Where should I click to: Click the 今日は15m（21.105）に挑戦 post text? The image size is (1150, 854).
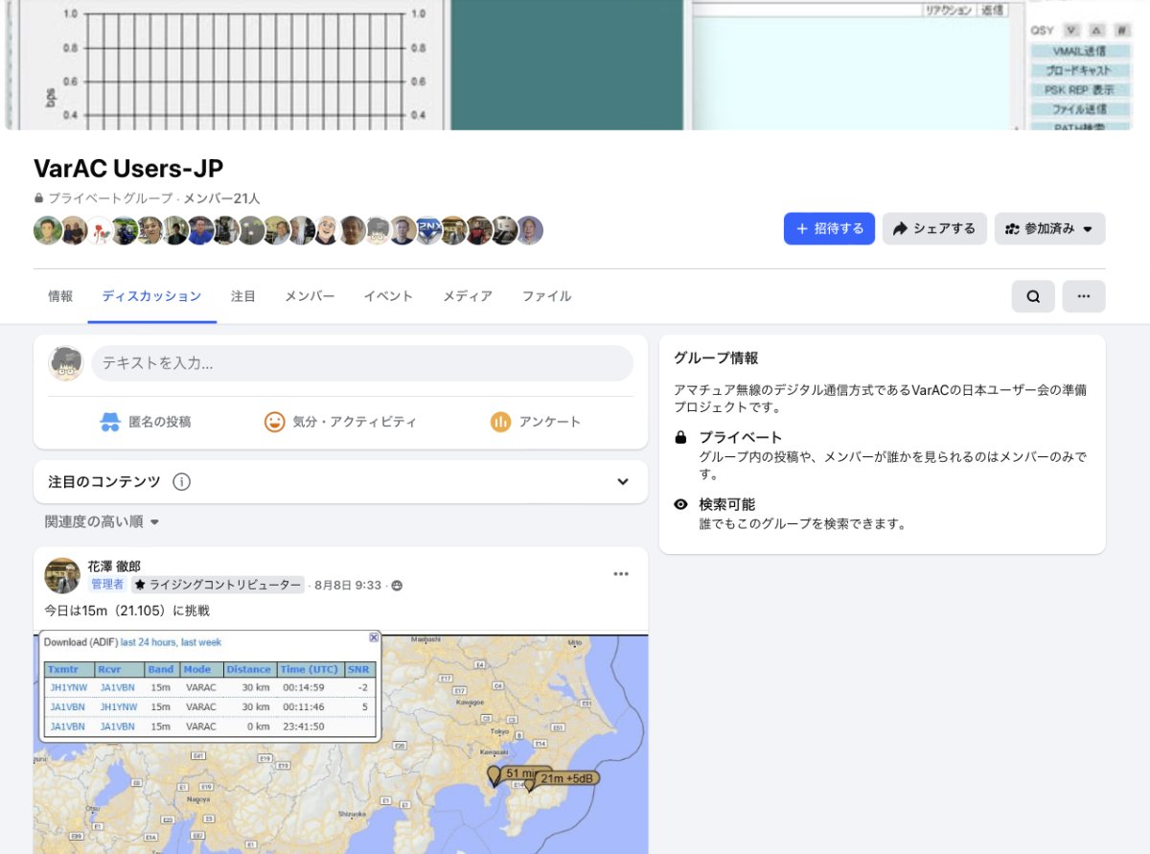point(127,610)
